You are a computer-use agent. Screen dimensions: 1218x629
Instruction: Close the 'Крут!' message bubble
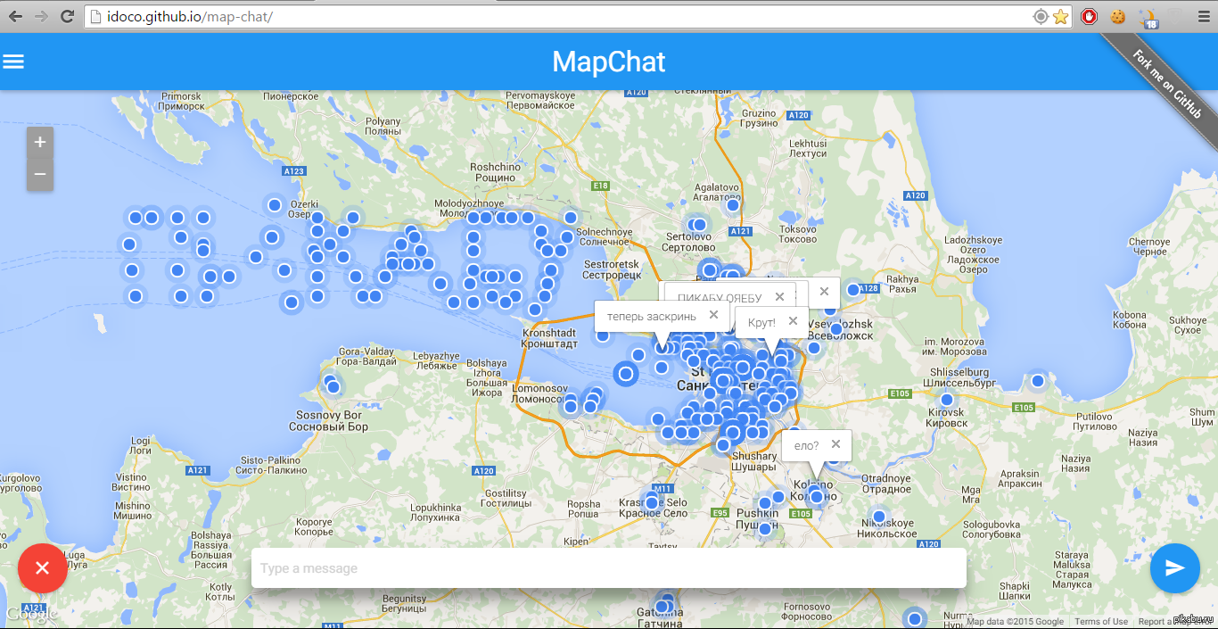(x=793, y=321)
